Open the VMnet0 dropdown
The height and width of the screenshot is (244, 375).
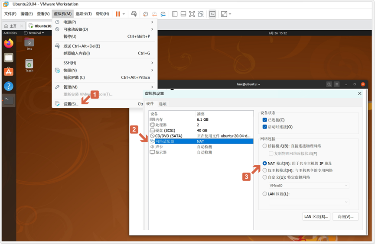[309, 185]
